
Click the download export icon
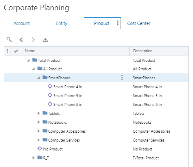pyautogui.click(x=45, y=40)
